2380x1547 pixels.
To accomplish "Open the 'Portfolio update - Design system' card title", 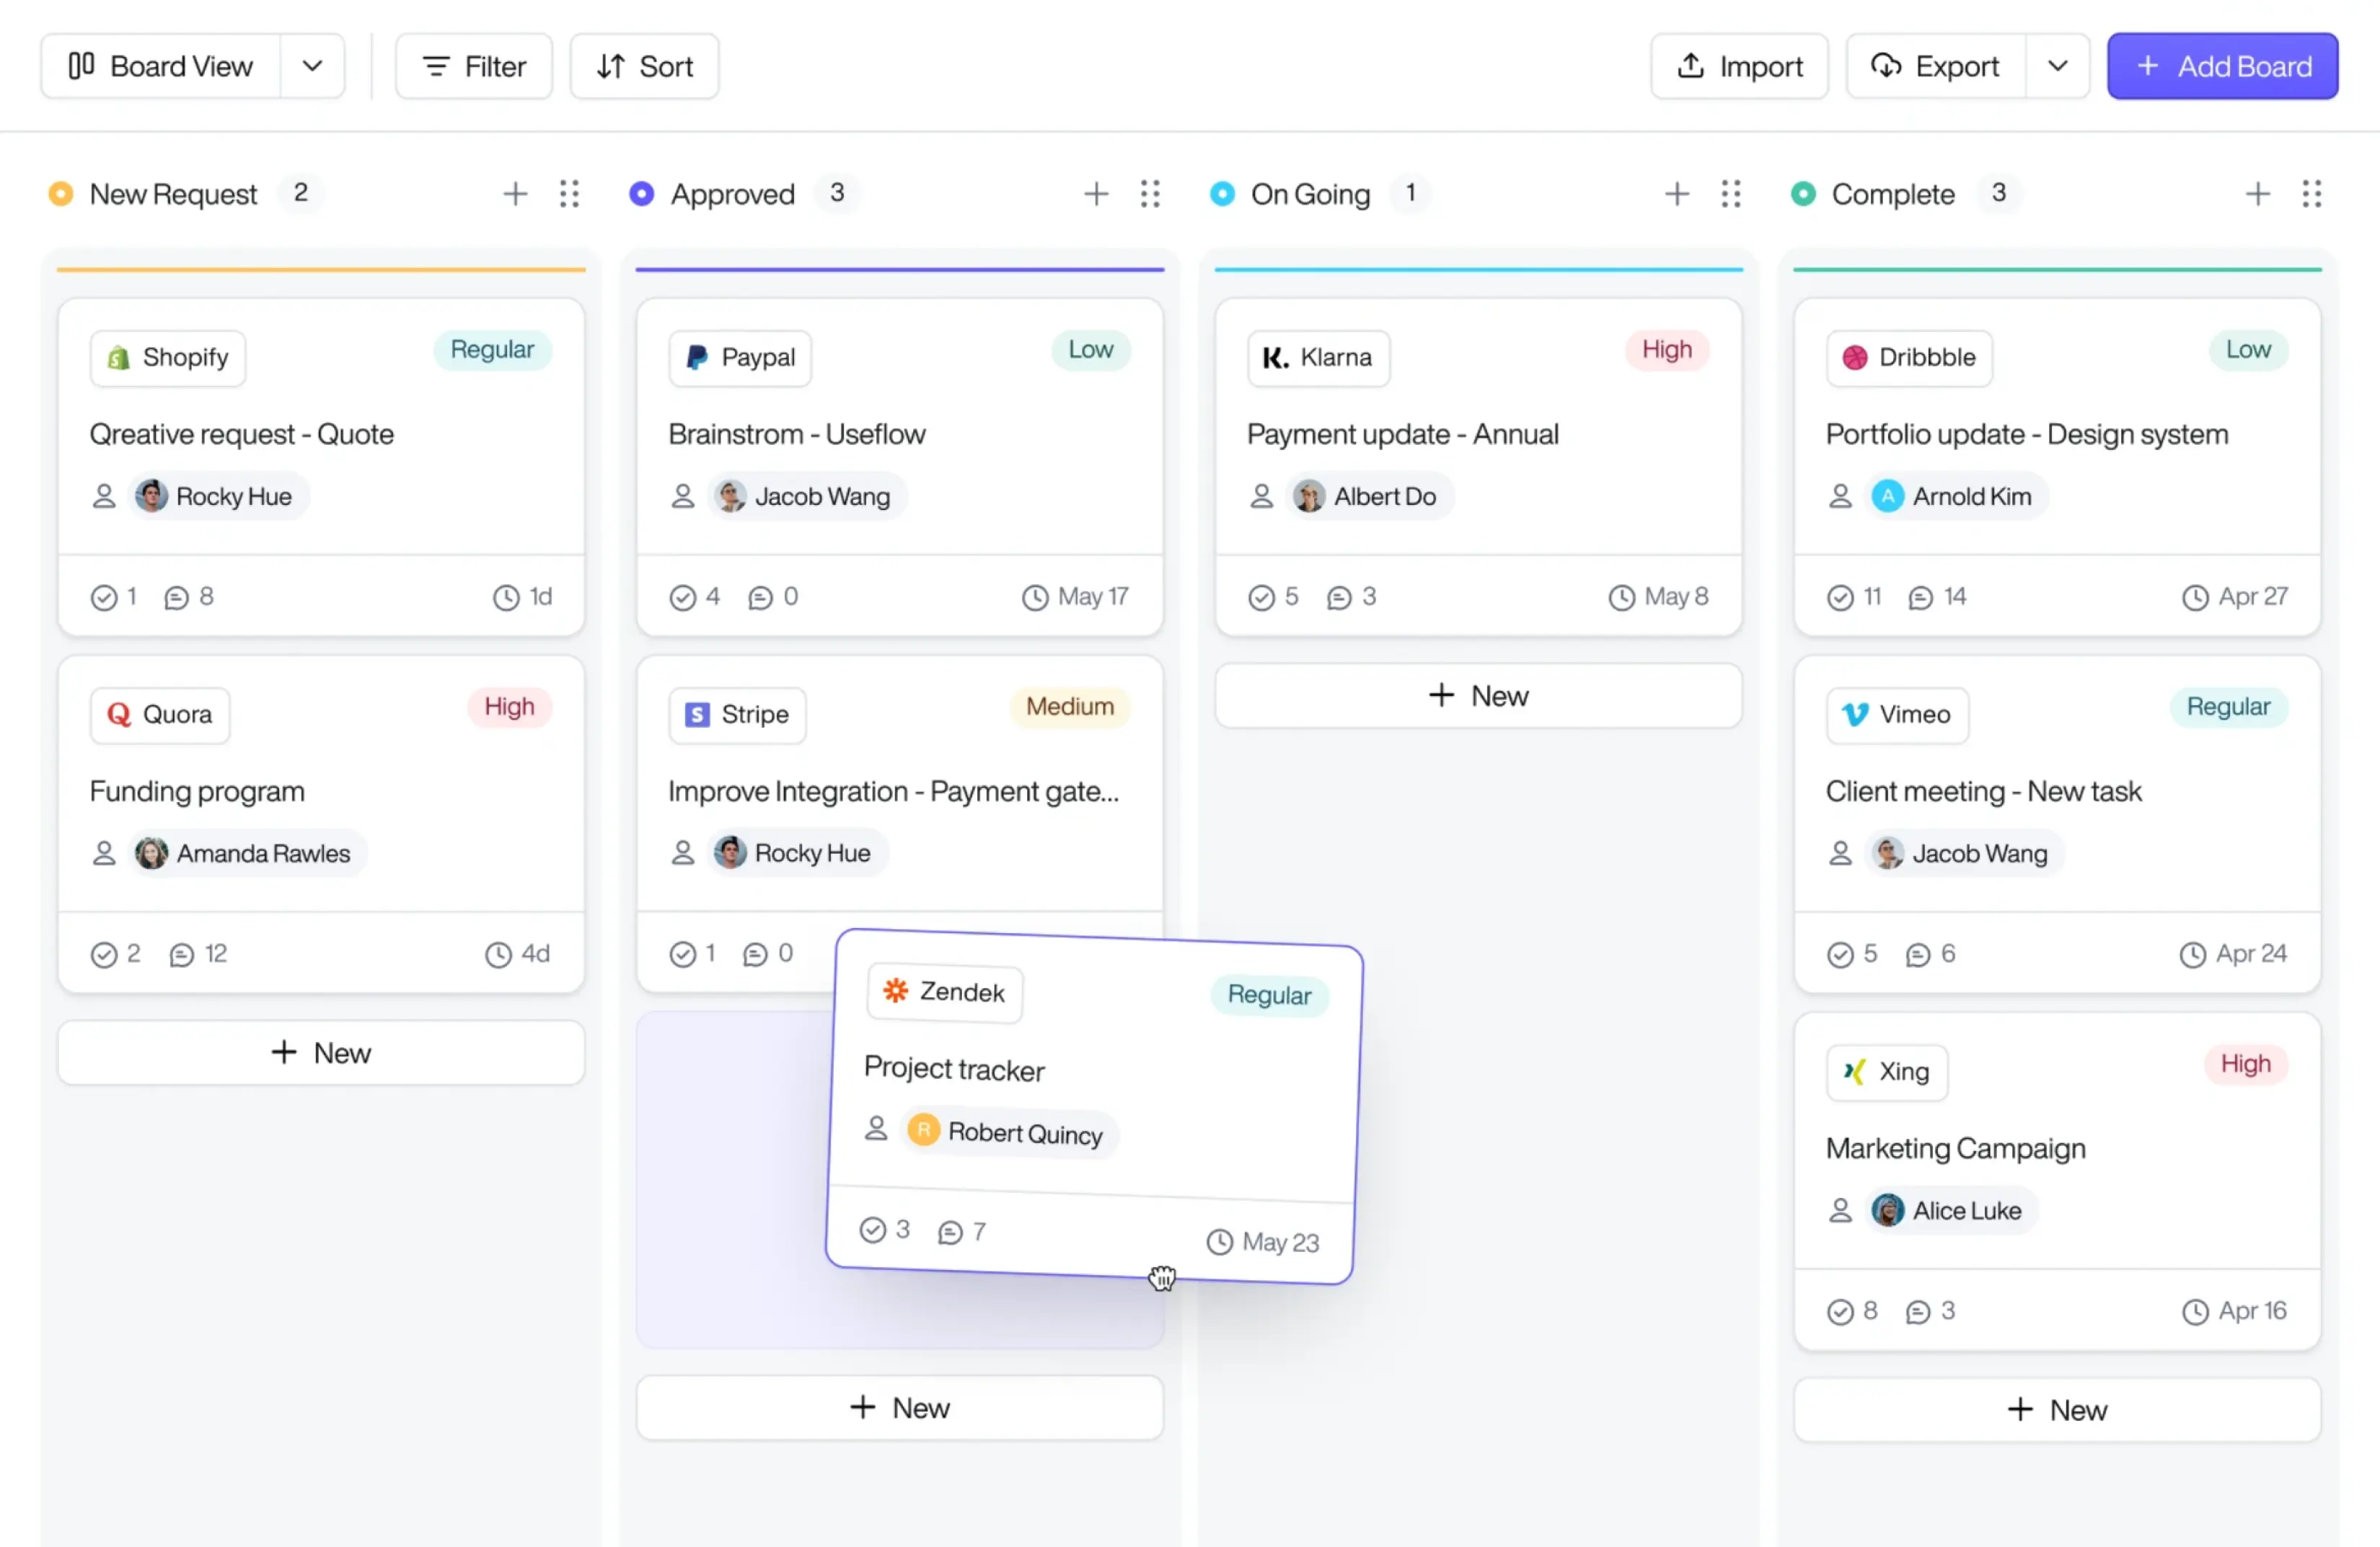I will 2027,434.
